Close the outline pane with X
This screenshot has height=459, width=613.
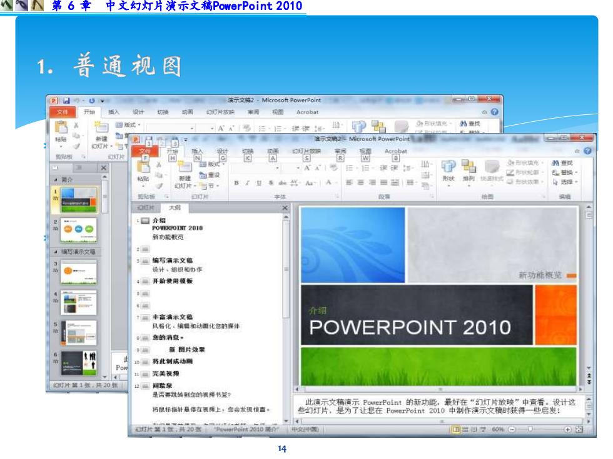[x=285, y=208]
